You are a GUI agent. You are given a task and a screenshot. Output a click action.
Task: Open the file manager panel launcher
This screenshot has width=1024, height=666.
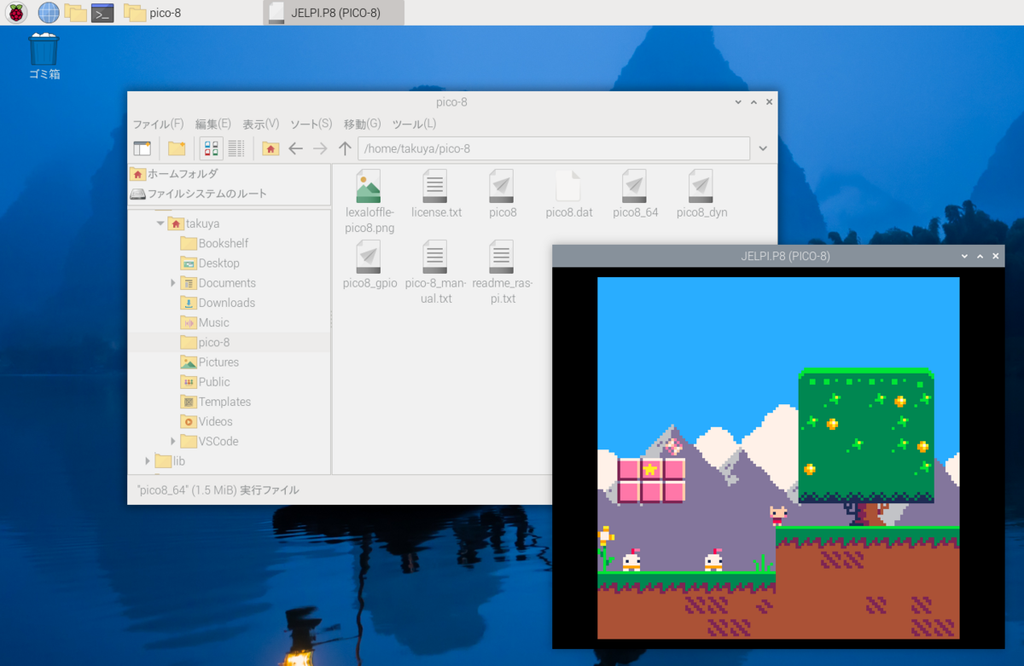click(76, 13)
